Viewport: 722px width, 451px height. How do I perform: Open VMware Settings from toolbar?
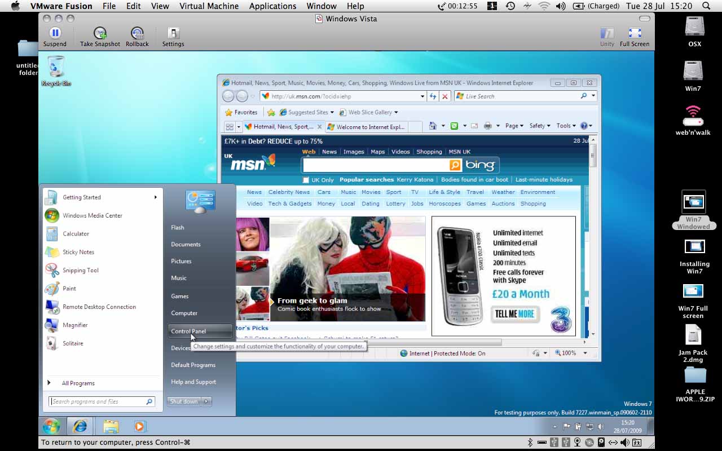click(x=173, y=33)
